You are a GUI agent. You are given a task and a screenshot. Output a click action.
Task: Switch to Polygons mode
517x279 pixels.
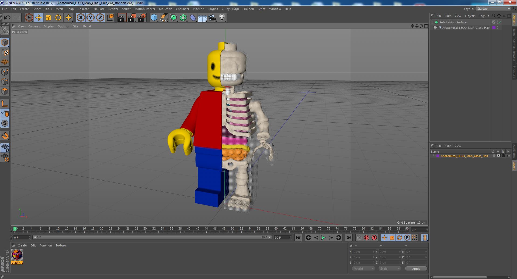(5, 91)
